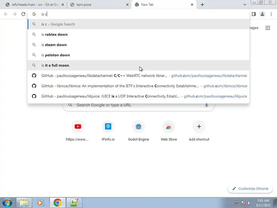Click the Add shortcut plus tile

[x=199, y=131]
